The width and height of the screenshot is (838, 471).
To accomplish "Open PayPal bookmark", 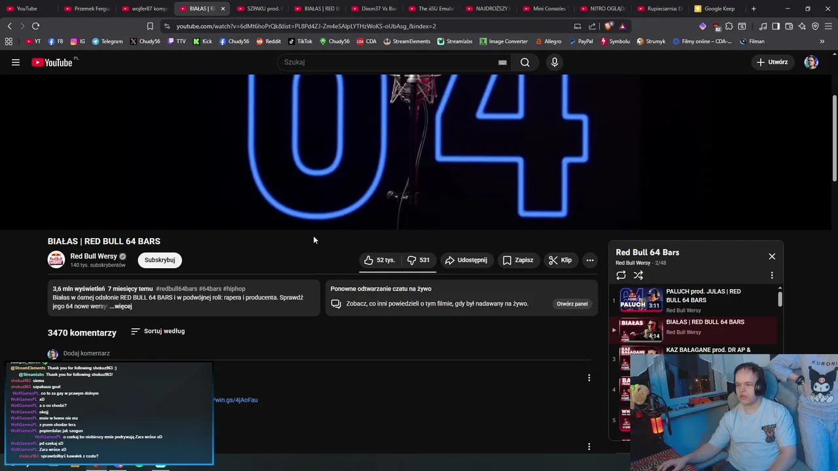I will (581, 41).
